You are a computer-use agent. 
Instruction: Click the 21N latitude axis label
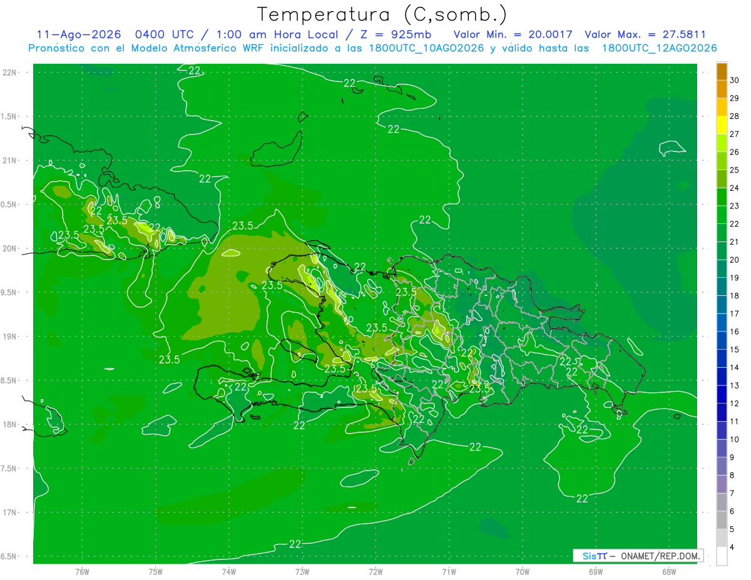pyautogui.click(x=10, y=160)
